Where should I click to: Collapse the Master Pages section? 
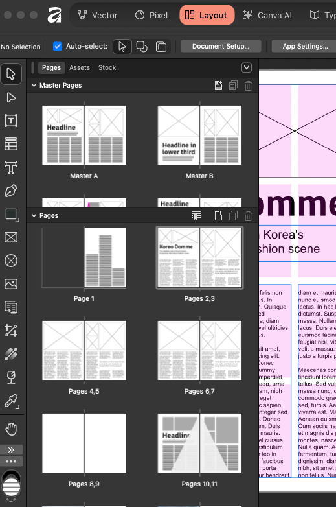click(34, 86)
